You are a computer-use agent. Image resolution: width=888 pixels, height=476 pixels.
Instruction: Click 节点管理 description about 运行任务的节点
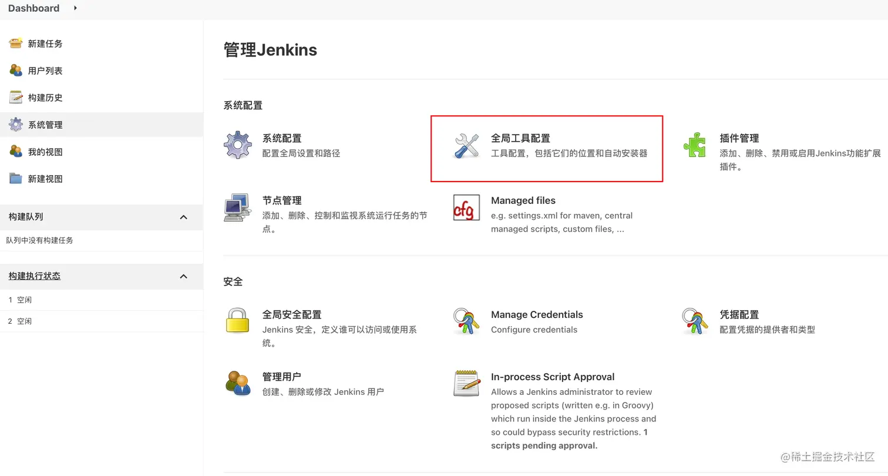pyautogui.click(x=345, y=222)
